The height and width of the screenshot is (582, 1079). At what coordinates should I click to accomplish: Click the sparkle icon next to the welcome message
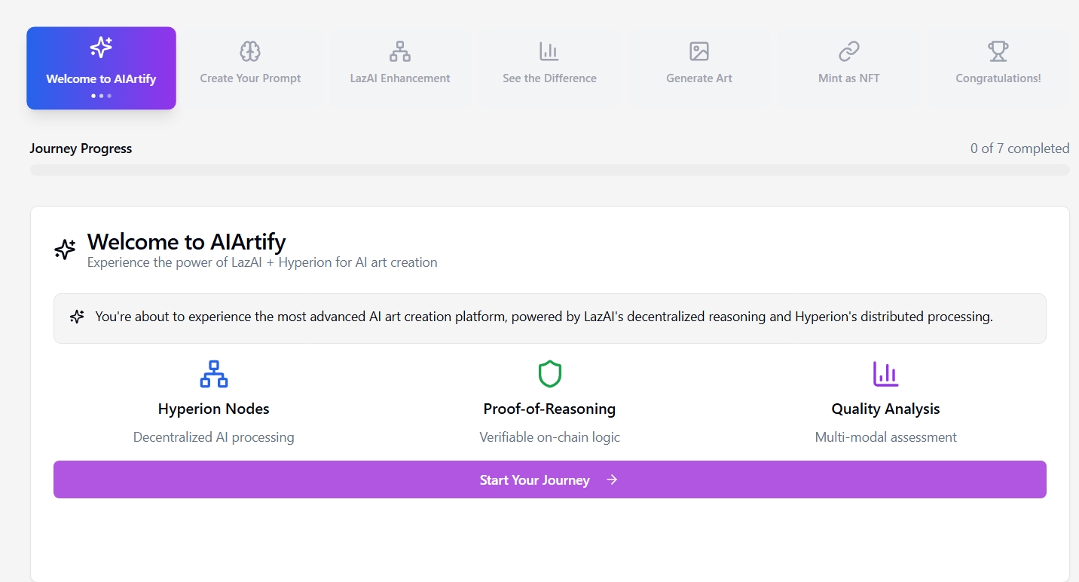[76, 317]
